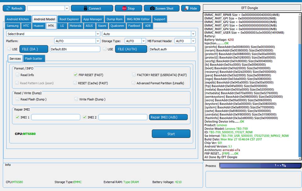Select the Android Model tab

pos(44,19)
